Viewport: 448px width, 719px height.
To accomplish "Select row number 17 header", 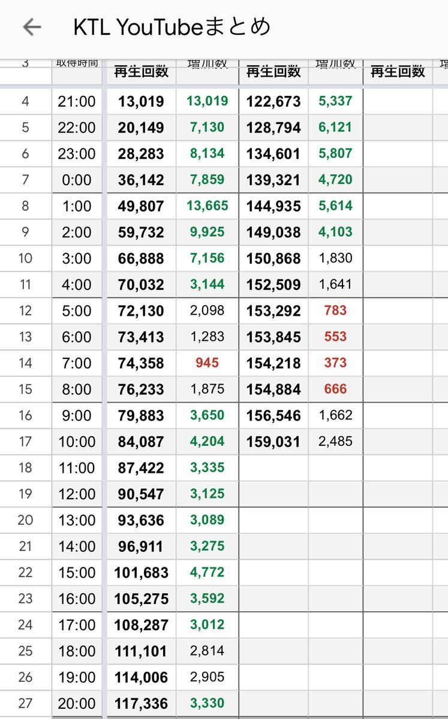I will [x=25, y=442].
